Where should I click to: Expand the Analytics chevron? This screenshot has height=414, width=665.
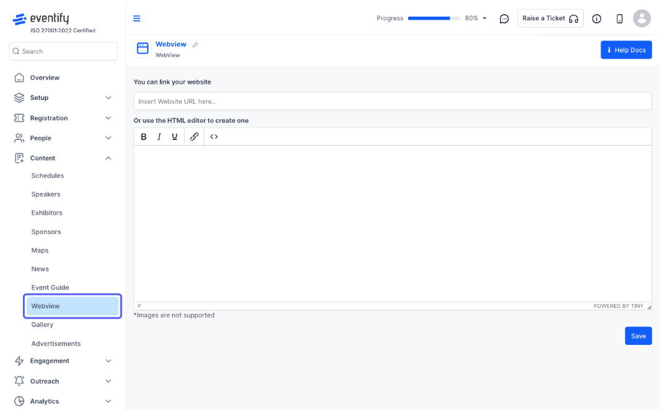(x=108, y=401)
